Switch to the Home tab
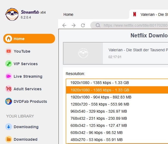 (x=68, y=14)
